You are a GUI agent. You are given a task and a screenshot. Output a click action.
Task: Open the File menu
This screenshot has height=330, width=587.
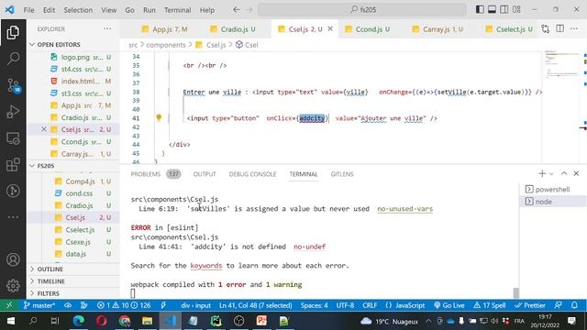point(28,10)
